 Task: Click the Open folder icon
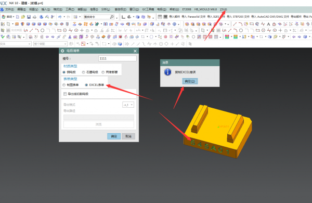click(23, 17)
